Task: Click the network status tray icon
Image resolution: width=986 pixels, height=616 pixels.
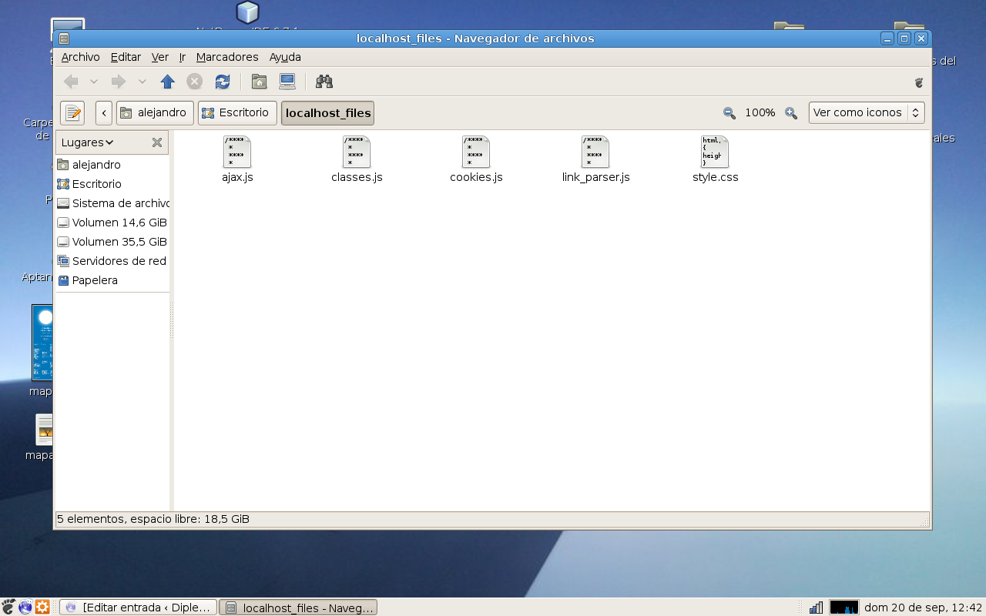Action: (x=816, y=608)
